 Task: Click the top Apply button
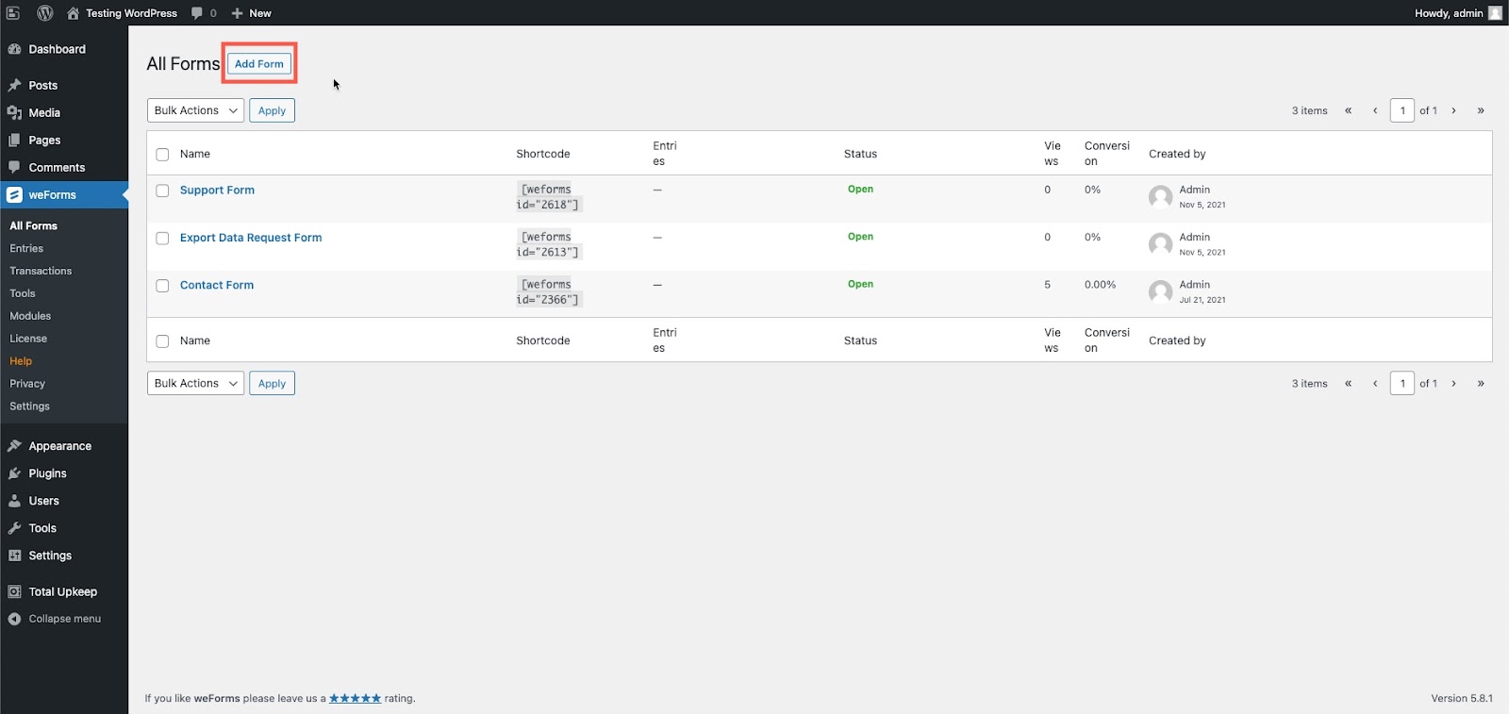(272, 110)
